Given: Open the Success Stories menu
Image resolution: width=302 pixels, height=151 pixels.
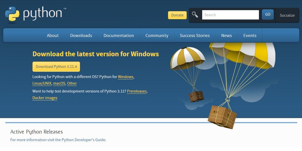Looking at the screenshot, I should 194,35.
